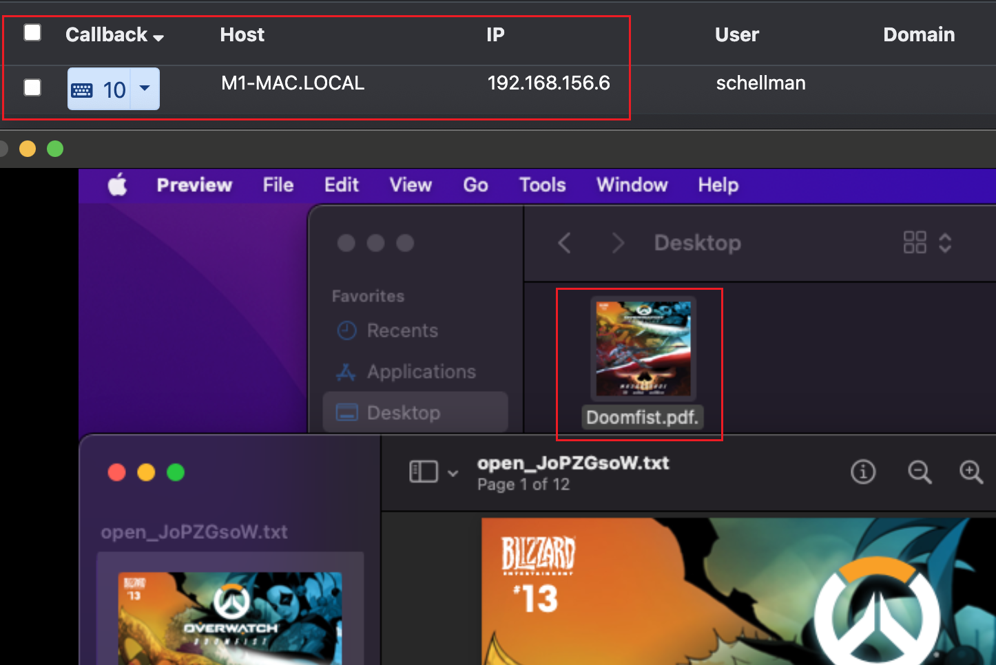Screen dimensions: 996x665
Task: Check the select-all checkbox in Callback header
Action: pyautogui.click(x=32, y=32)
